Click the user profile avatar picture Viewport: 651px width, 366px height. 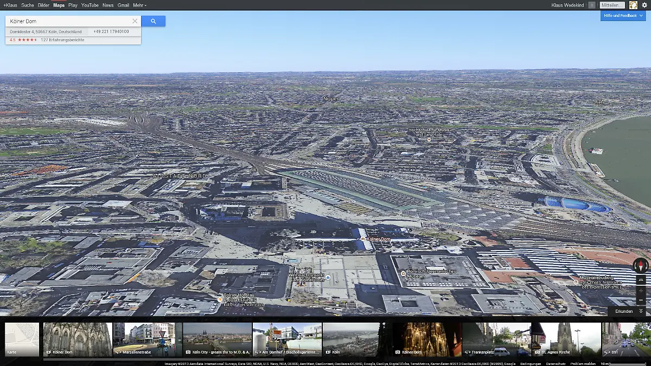pyautogui.click(x=633, y=5)
